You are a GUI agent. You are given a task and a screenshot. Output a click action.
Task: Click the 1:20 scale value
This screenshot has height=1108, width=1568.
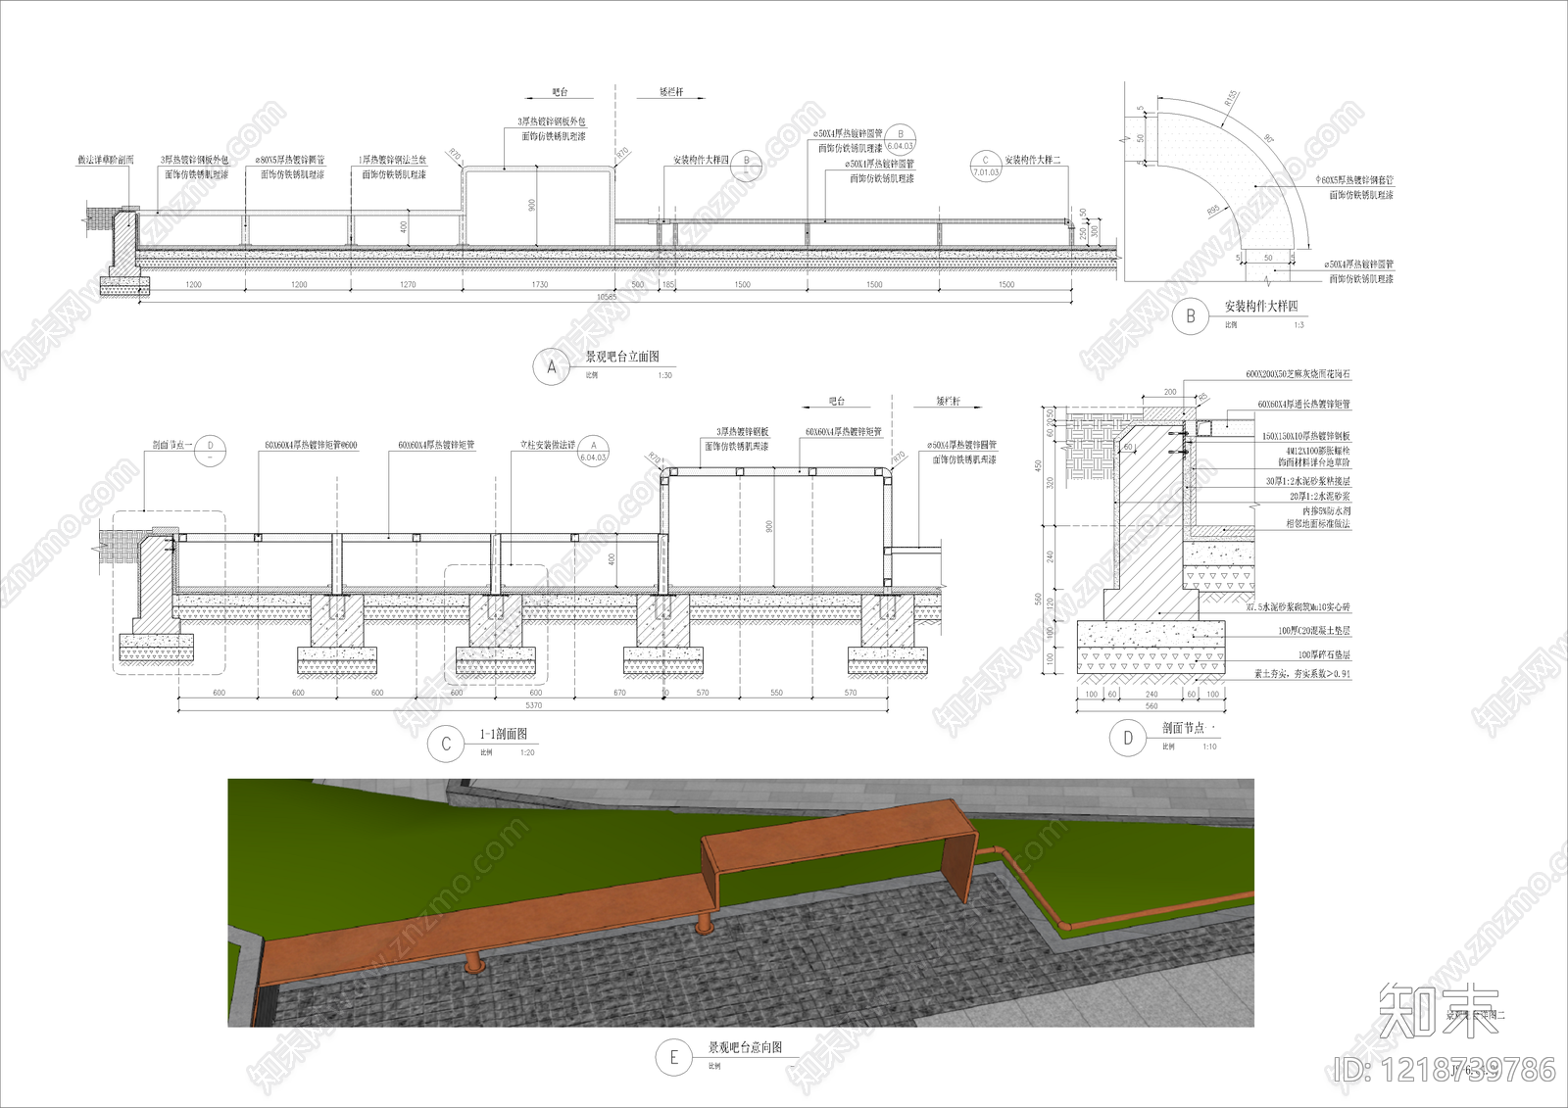(527, 752)
